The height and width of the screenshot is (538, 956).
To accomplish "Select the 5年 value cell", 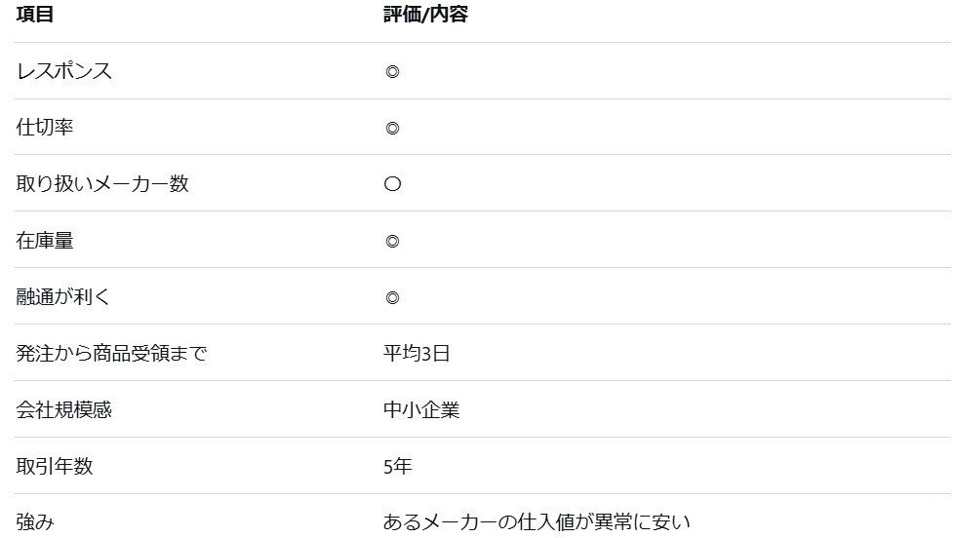I will click(398, 467).
